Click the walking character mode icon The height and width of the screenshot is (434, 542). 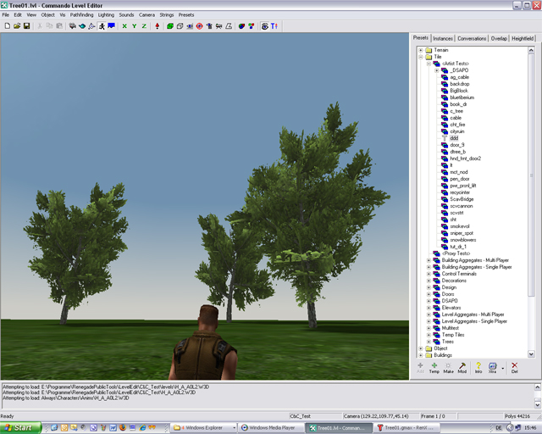102,26
